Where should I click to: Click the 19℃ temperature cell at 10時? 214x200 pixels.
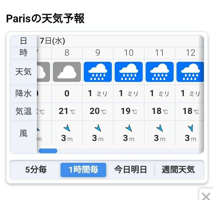click(129, 111)
